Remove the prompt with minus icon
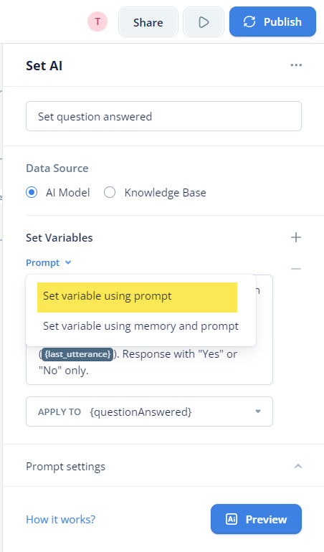This screenshot has width=324, height=552. tap(296, 269)
